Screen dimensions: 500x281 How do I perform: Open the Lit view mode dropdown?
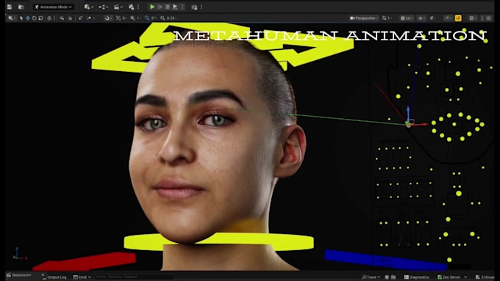(x=407, y=18)
